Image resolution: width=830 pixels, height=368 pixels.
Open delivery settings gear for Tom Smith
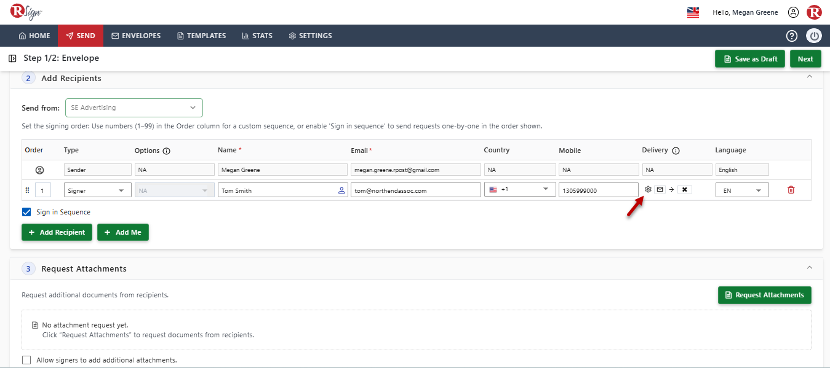point(648,189)
